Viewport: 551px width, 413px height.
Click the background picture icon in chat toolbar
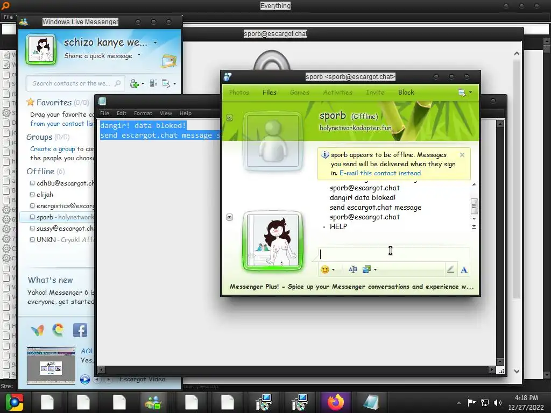coord(366,269)
